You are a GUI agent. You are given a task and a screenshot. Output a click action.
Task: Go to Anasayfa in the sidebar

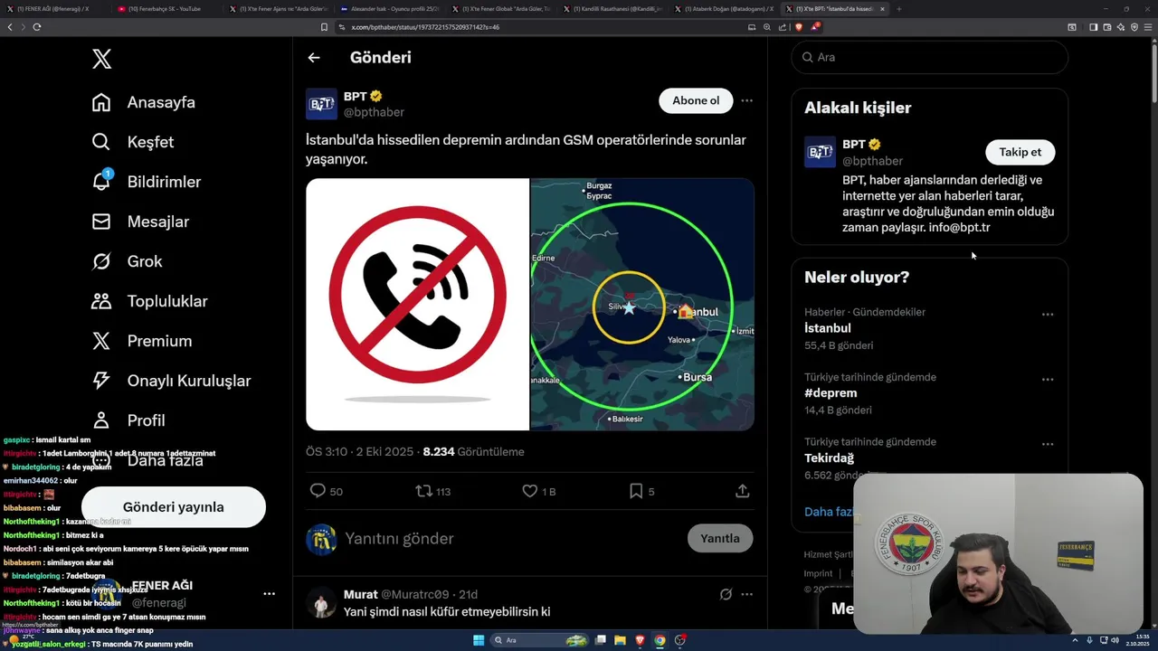tap(144, 102)
